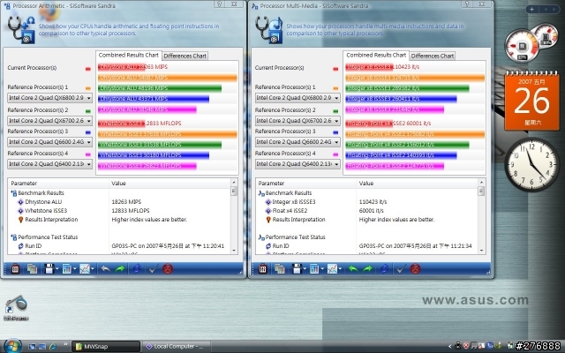Open the line graph icon in the Processor Multi-Media toolbar
The image size is (565, 353).
(332, 268)
